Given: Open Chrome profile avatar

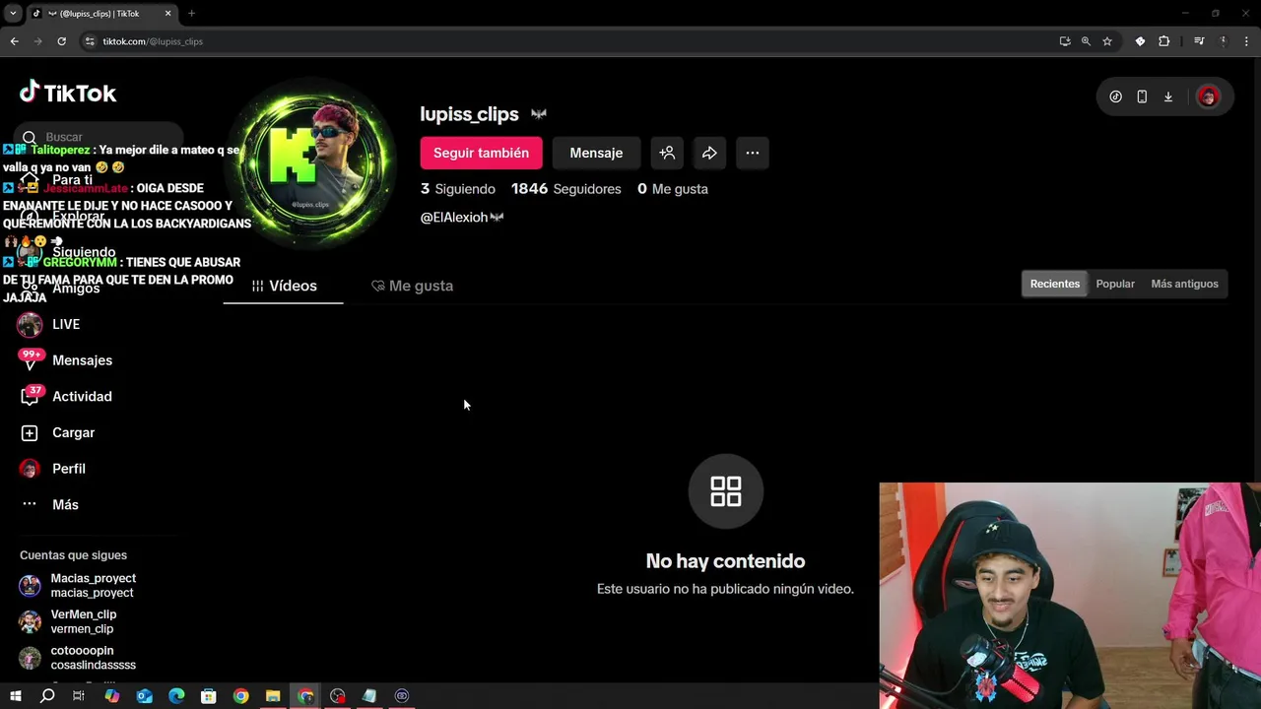Looking at the screenshot, I should coord(1224,41).
